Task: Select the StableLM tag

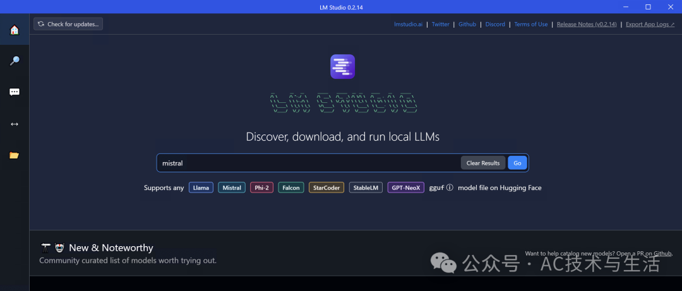Action: 366,187
